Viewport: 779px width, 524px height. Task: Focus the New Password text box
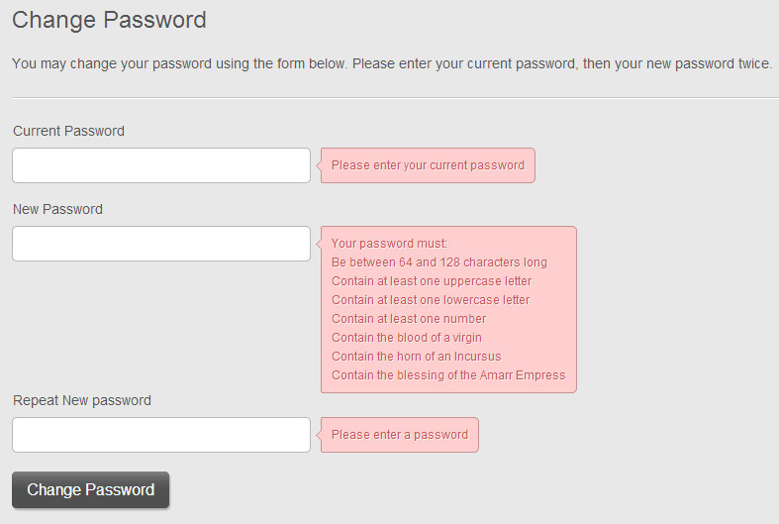[x=161, y=244]
